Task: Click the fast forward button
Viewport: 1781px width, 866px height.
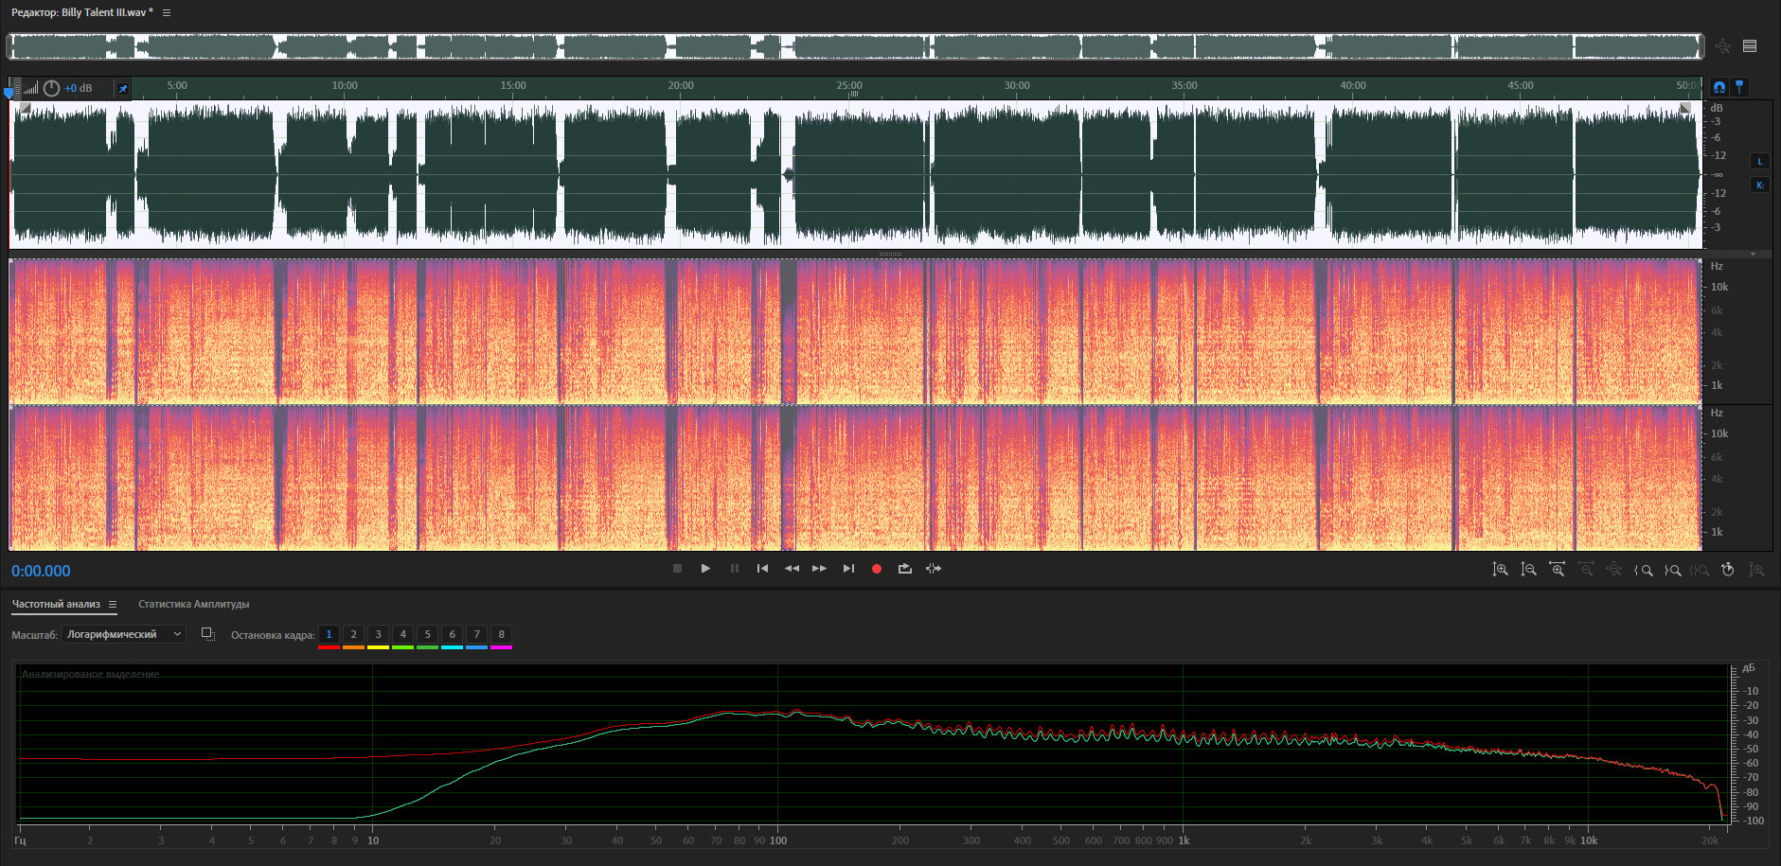Action: click(x=820, y=569)
